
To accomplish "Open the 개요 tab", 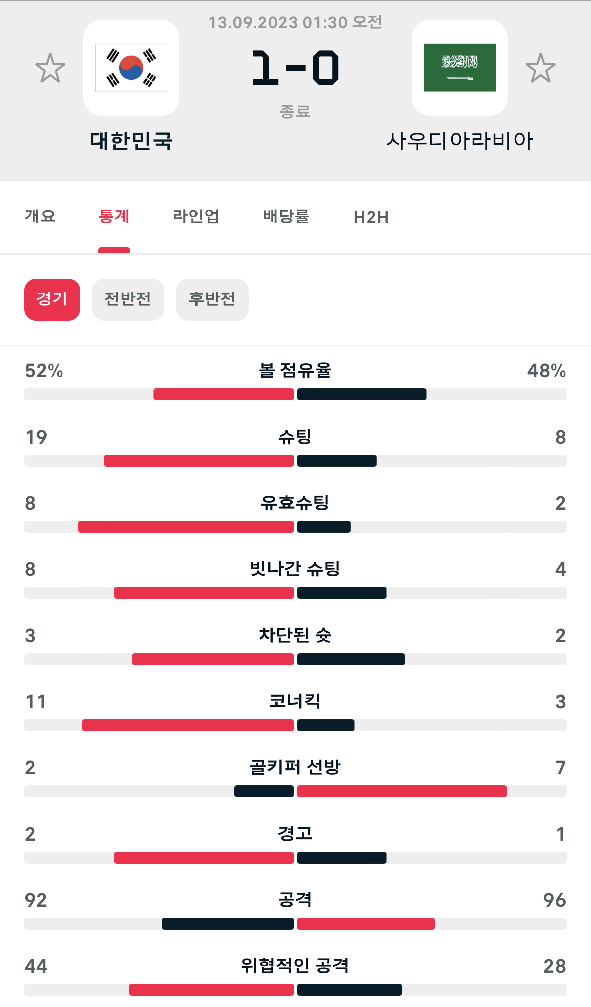I will click(x=40, y=217).
